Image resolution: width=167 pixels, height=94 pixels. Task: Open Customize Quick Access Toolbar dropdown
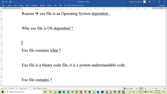pos(13,2)
